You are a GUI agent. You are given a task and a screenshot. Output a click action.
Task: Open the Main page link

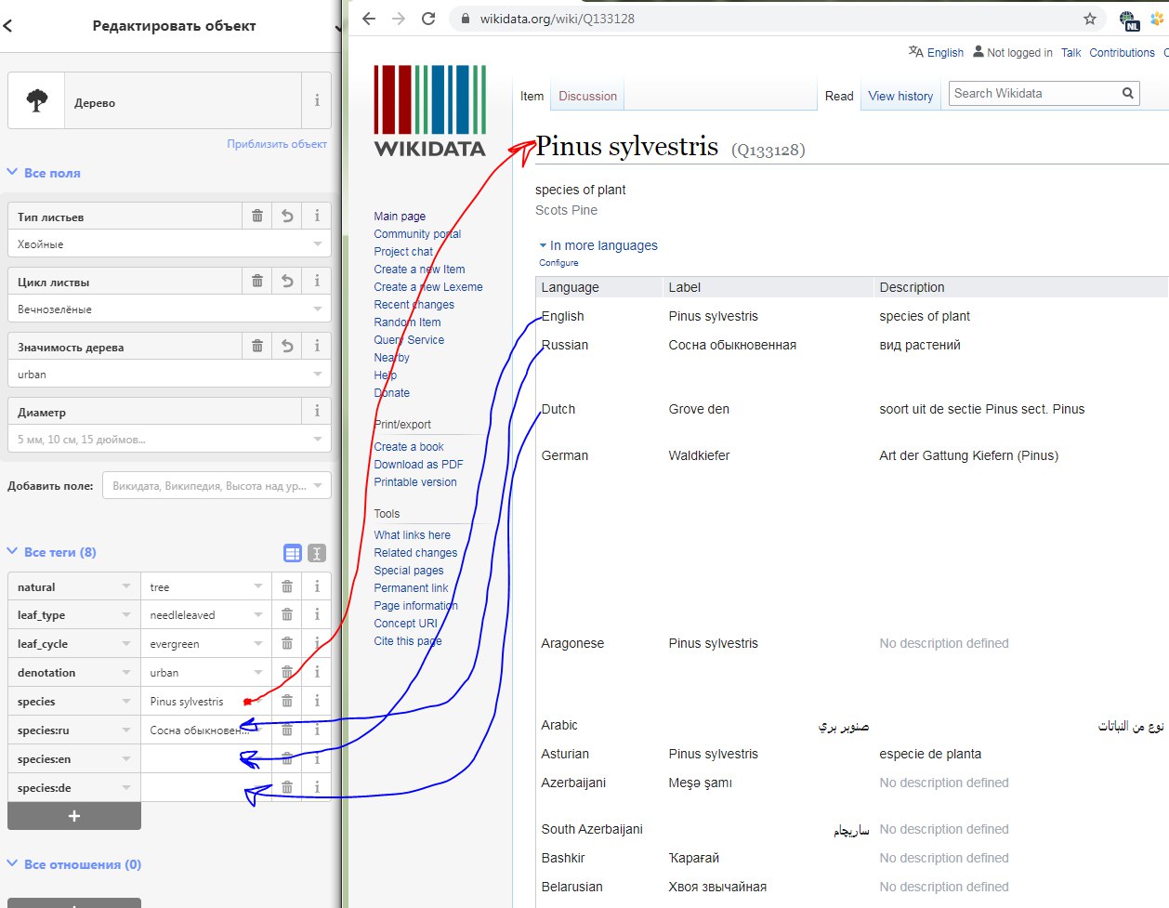coord(400,217)
